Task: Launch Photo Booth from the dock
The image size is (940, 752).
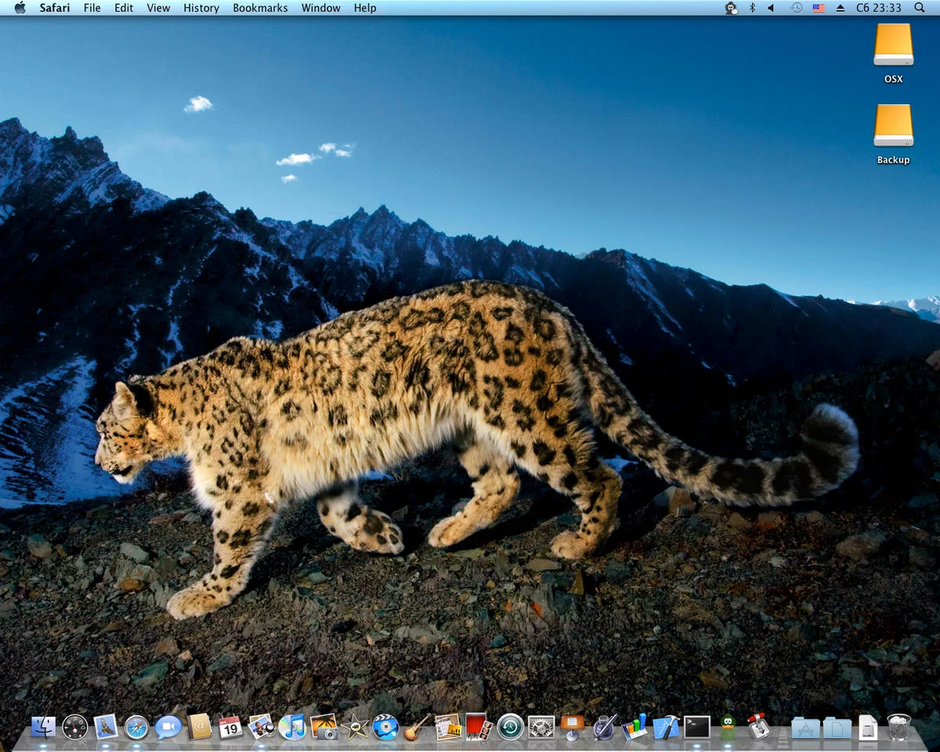Action: point(479,727)
